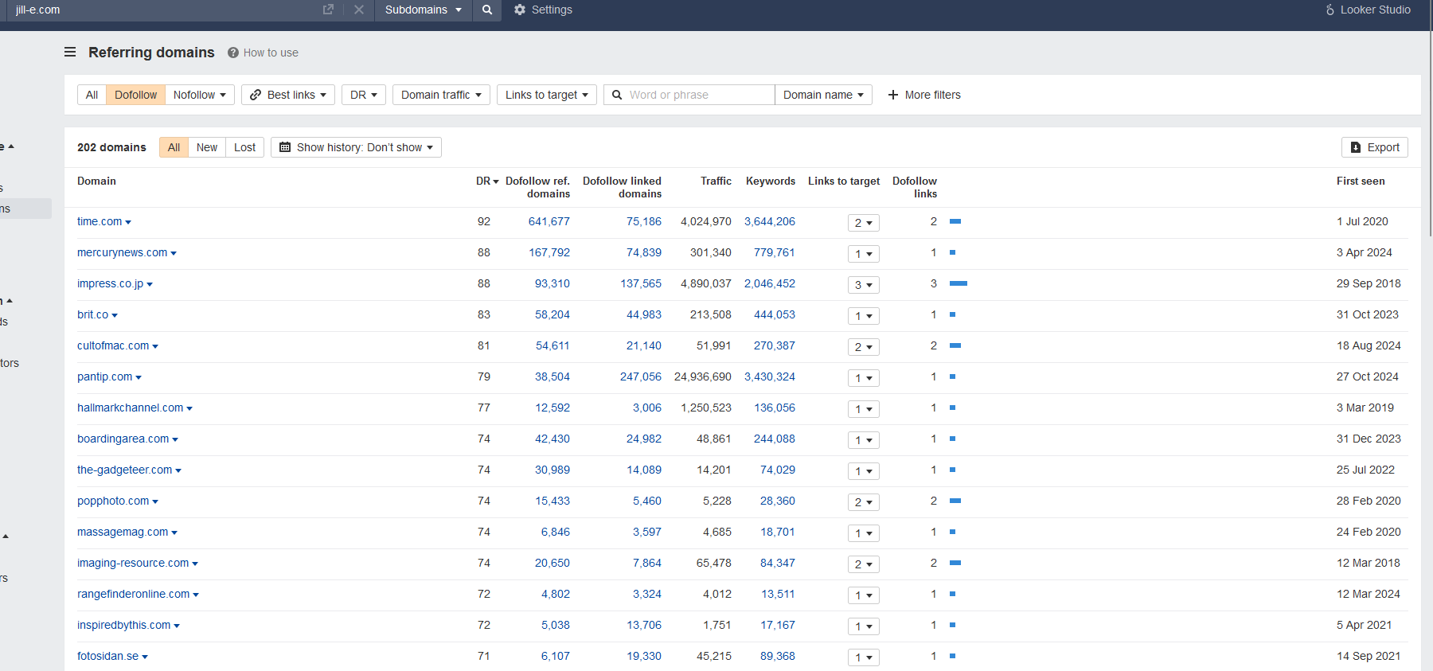
Task: Open Links to target filter dropdown
Action: (547, 95)
